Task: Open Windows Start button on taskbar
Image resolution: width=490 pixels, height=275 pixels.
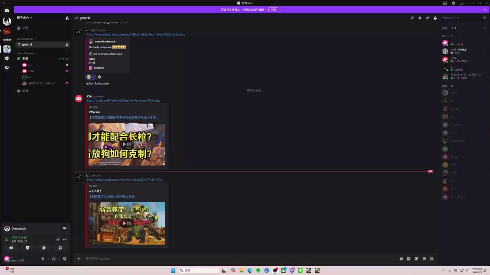Action: pos(173,270)
